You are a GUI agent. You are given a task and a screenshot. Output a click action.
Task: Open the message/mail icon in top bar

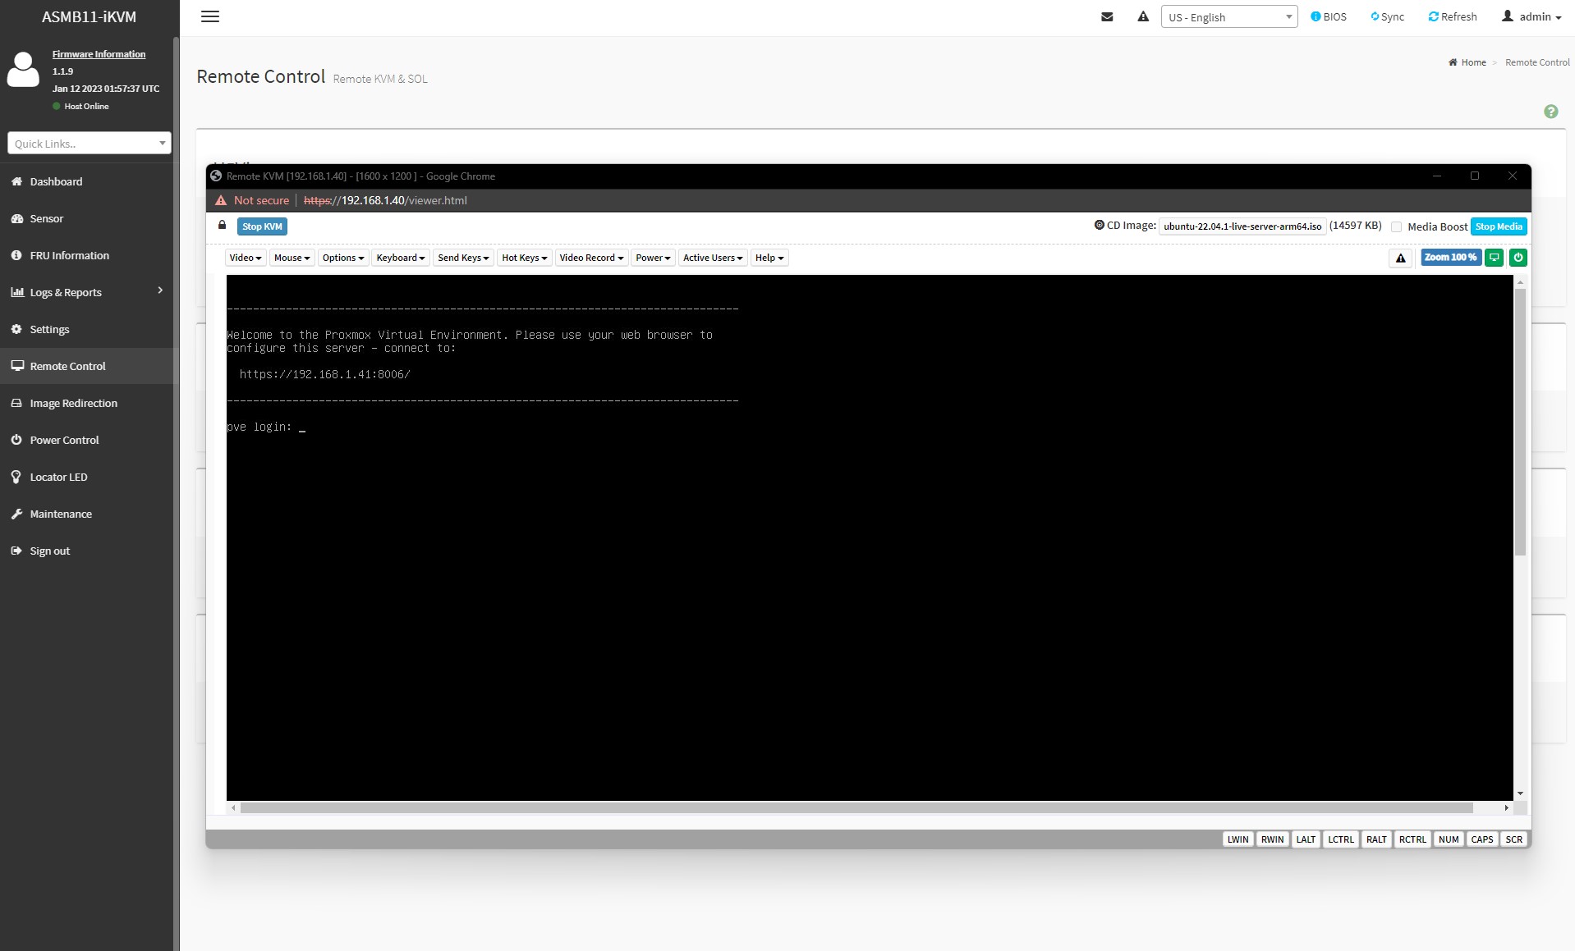click(1107, 16)
